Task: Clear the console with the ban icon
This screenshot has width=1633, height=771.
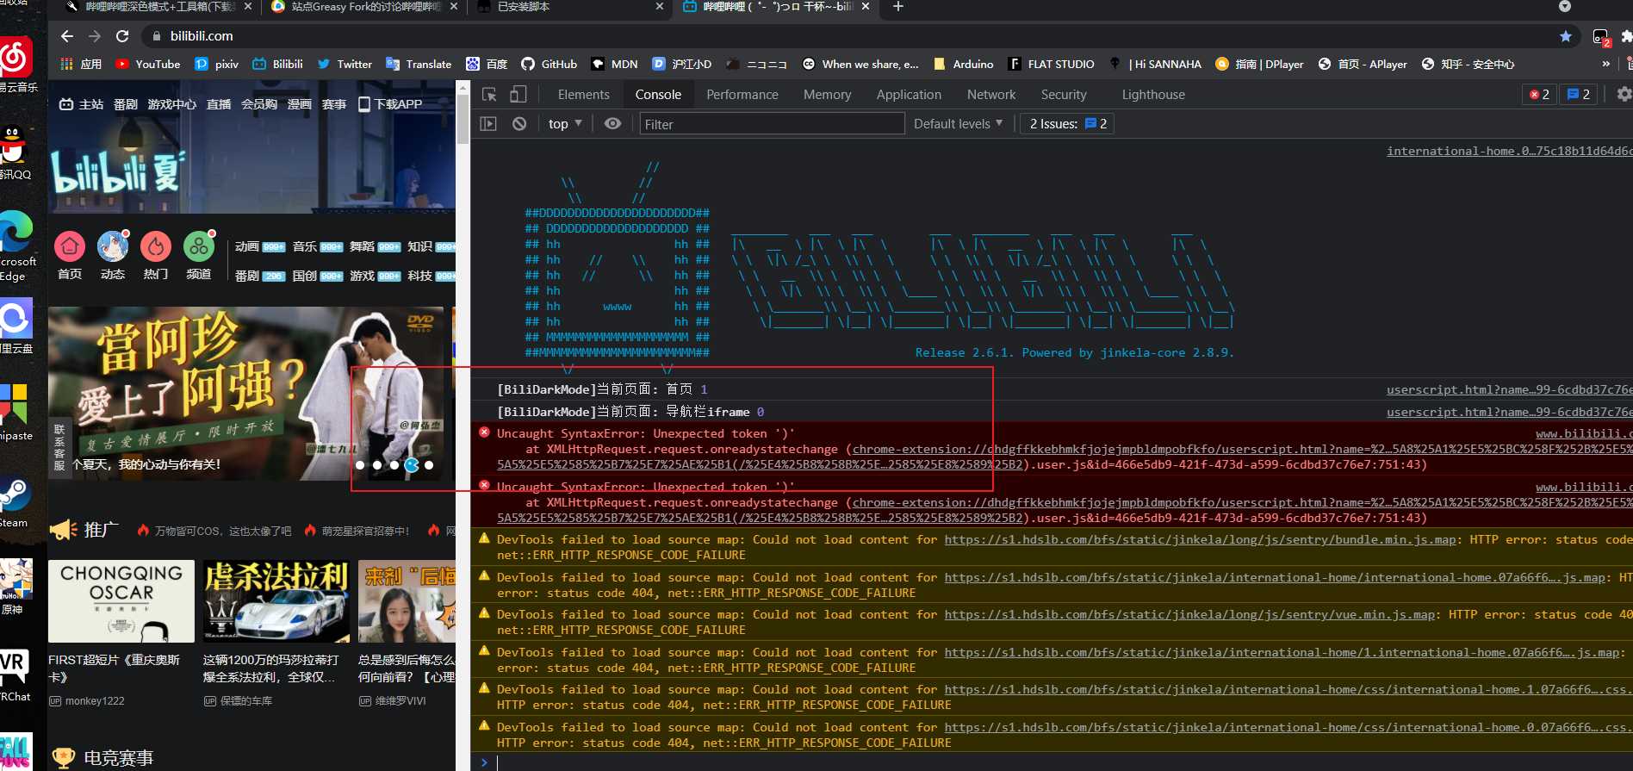Action: (x=519, y=124)
